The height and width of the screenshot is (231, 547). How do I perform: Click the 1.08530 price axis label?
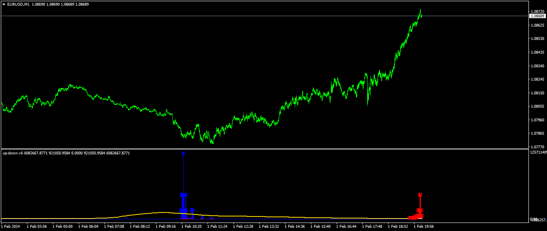[537, 39]
